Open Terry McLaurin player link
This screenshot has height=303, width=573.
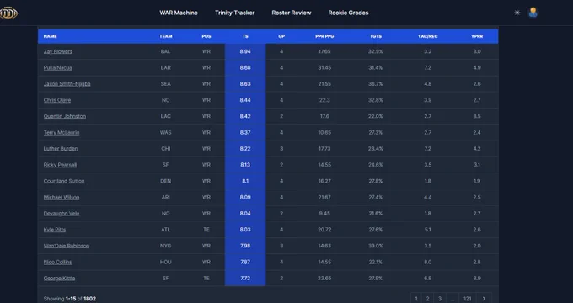point(62,132)
